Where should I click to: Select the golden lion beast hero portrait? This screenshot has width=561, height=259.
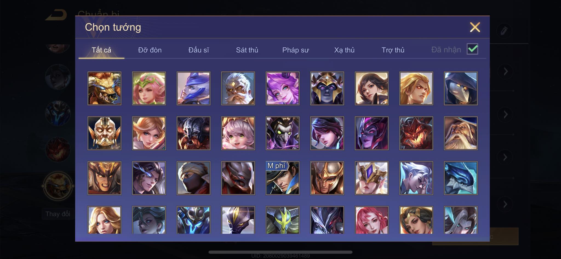(x=104, y=88)
